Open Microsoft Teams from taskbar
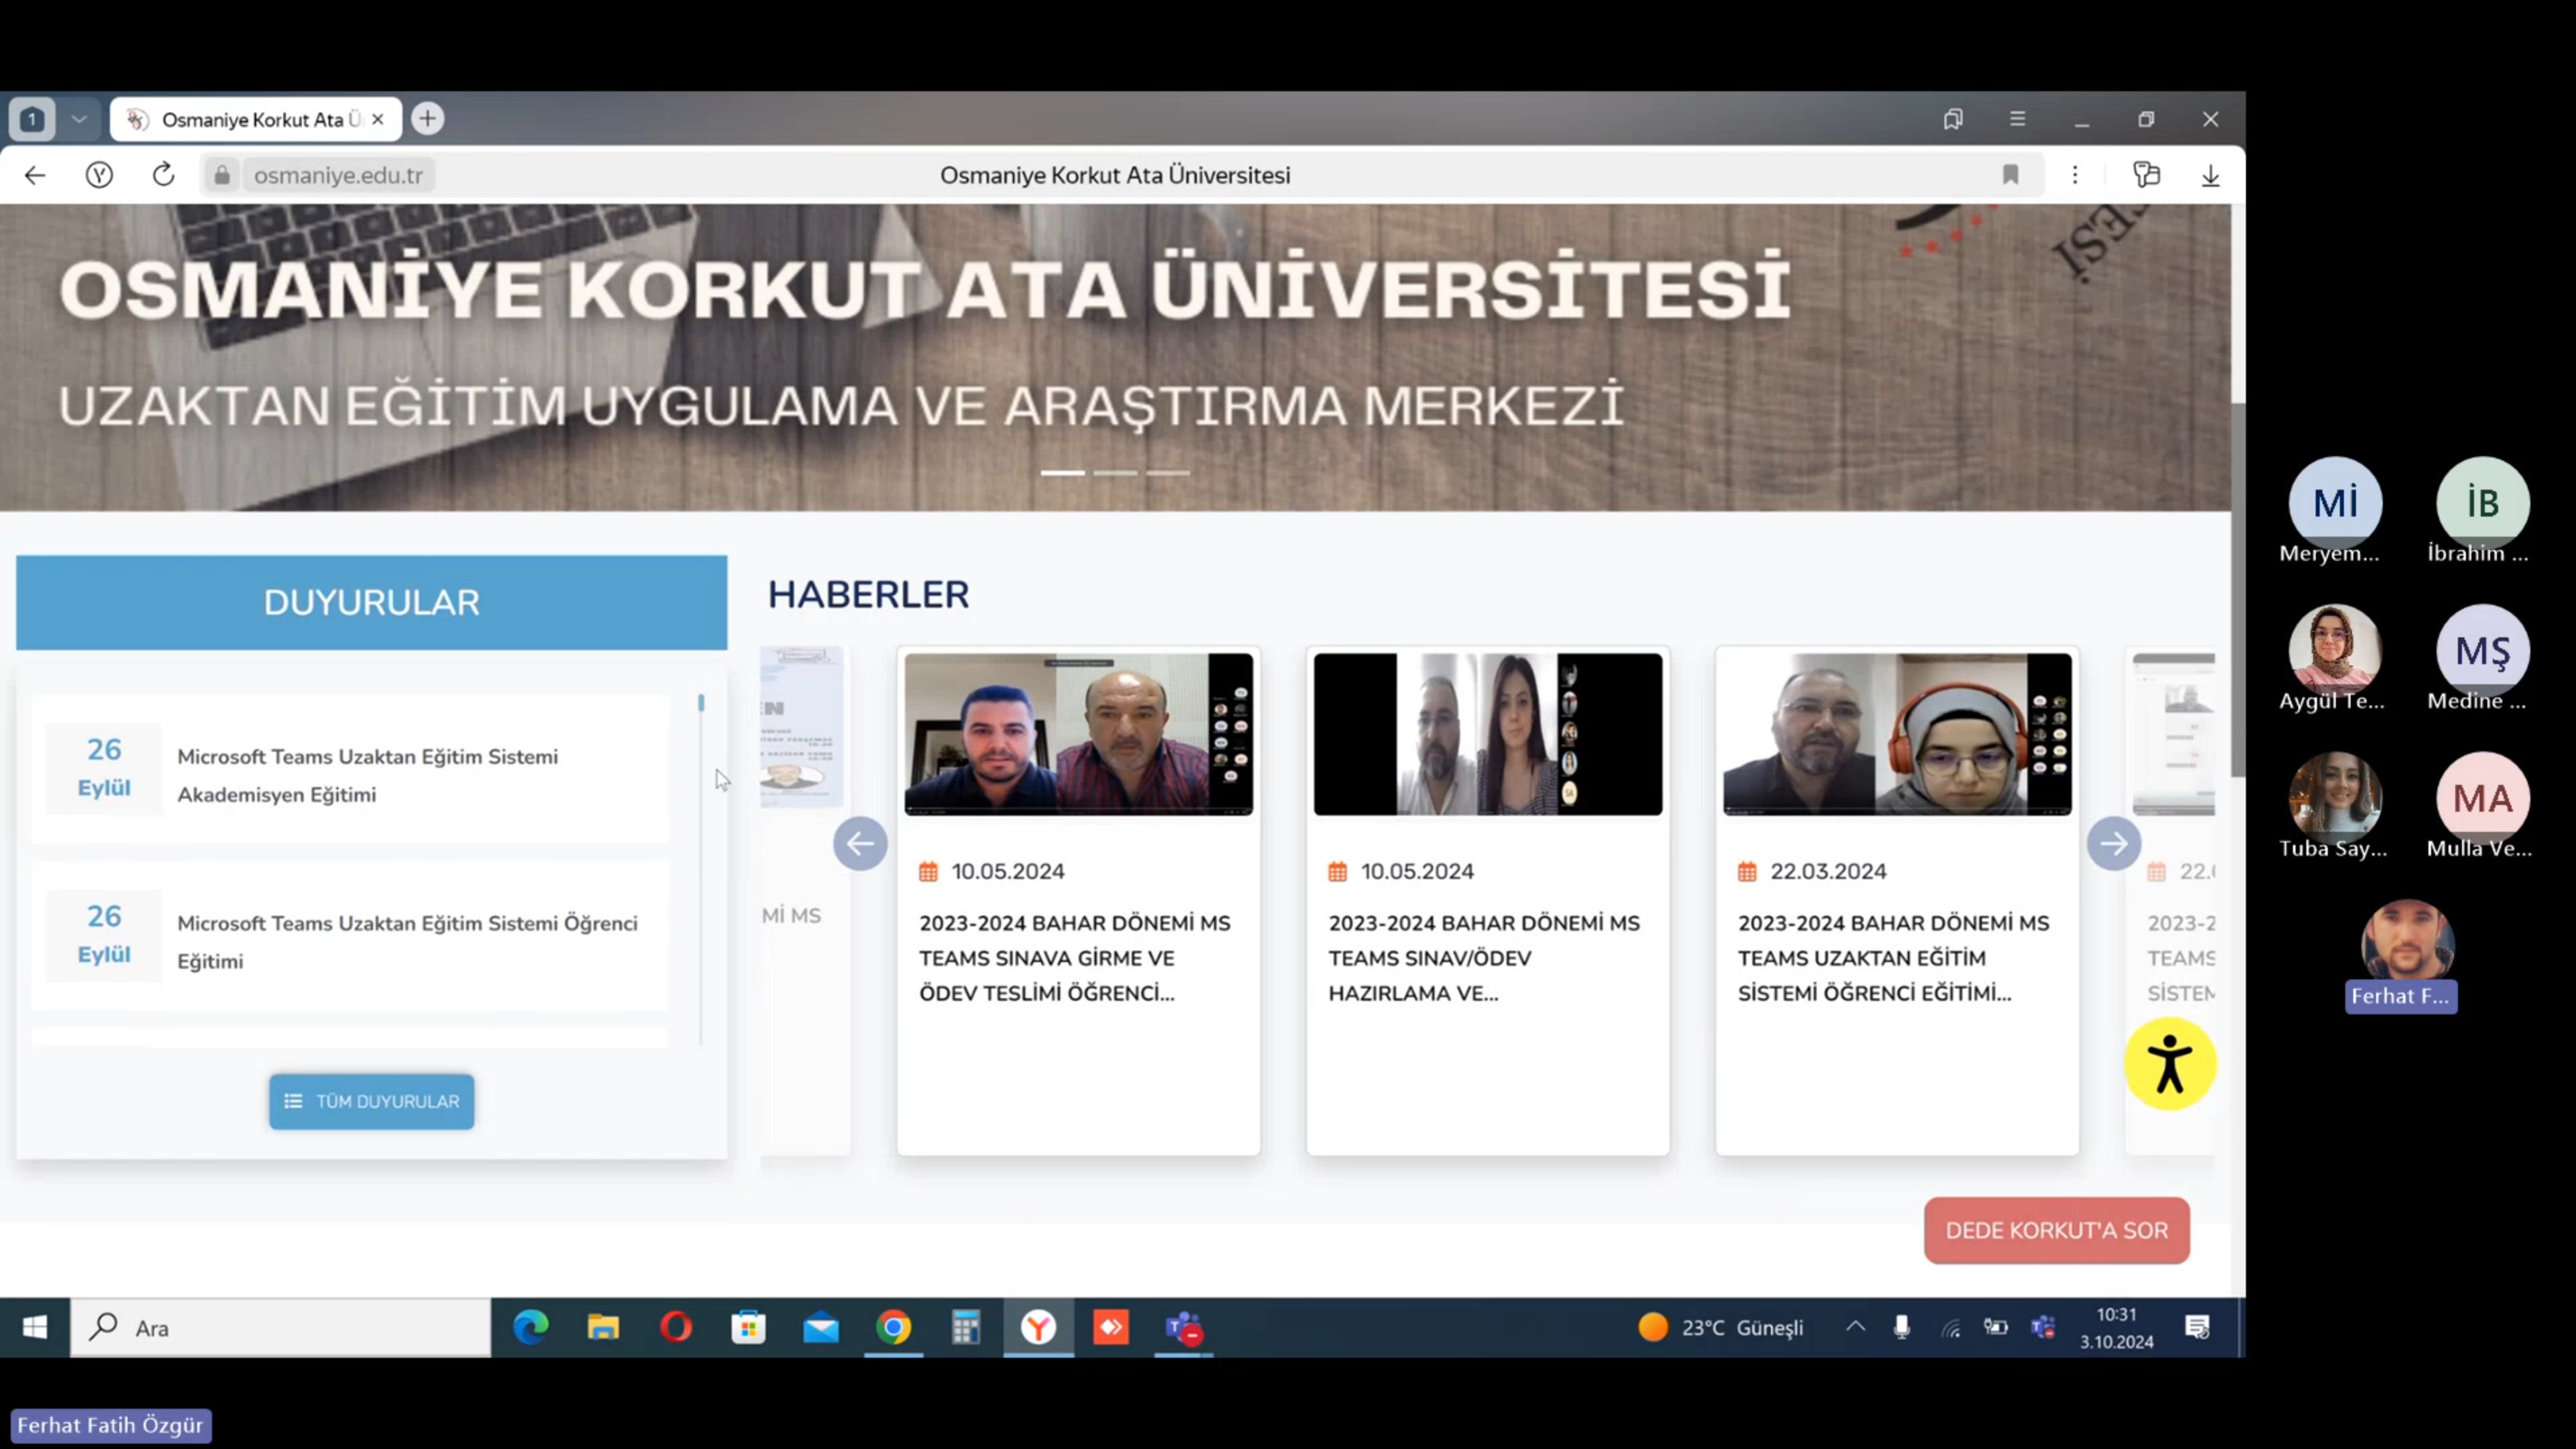 1183,1327
